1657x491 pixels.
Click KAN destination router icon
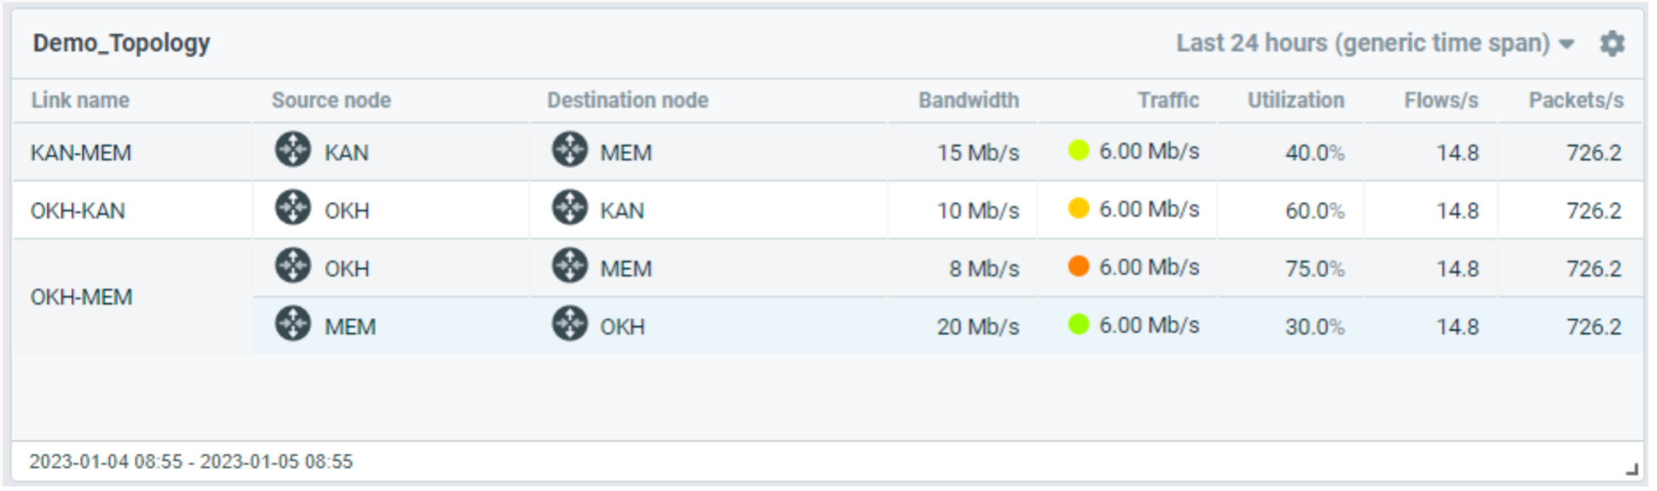(x=570, y=208)
